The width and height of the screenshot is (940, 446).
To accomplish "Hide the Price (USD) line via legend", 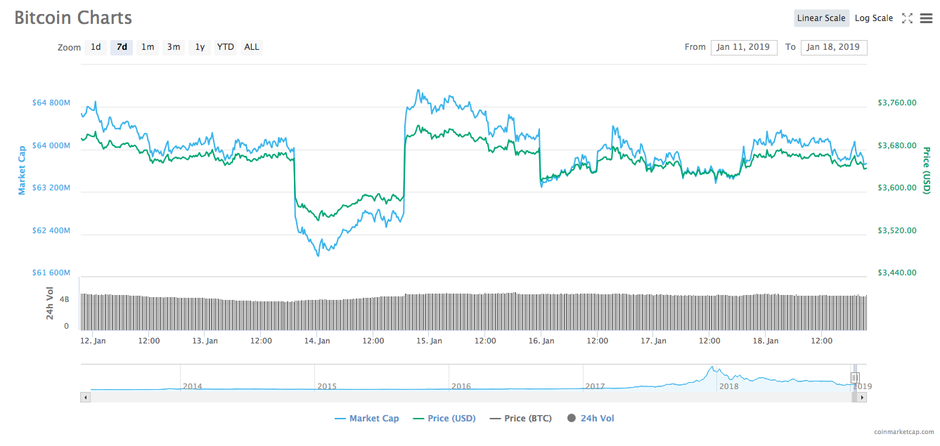I will click(x=444, y=418).
